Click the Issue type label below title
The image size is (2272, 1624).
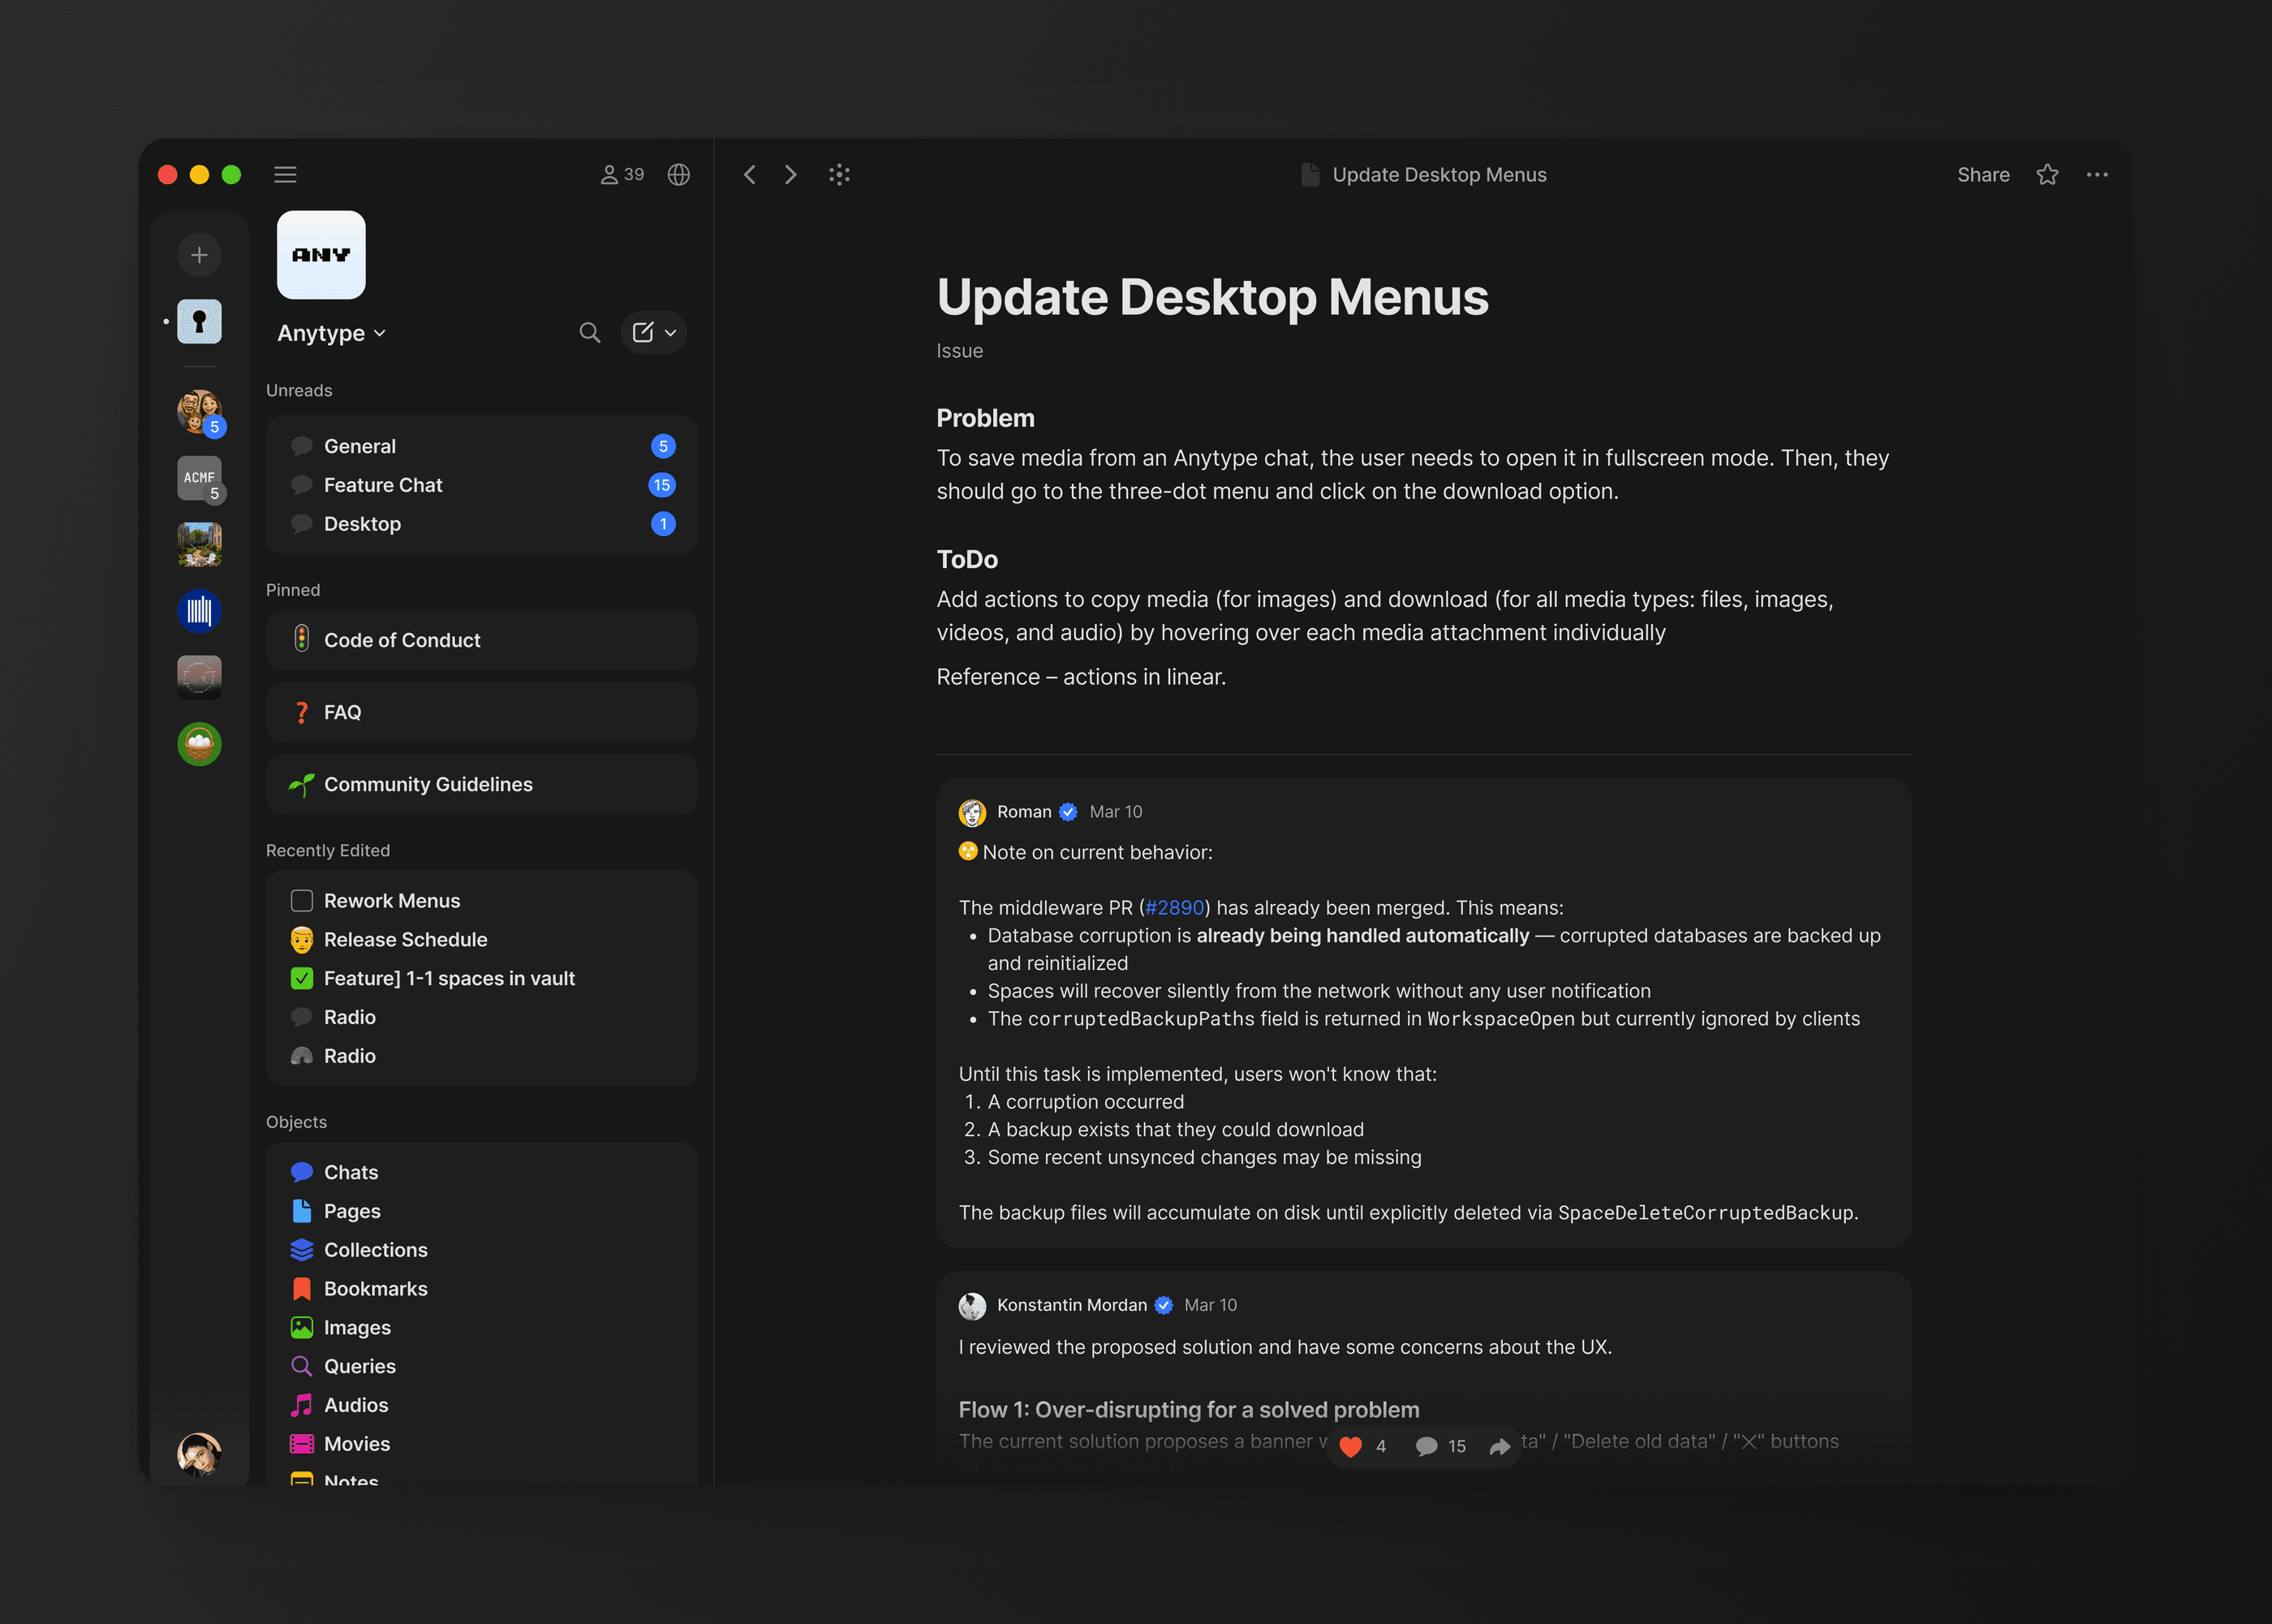click(x=960, y=351)
